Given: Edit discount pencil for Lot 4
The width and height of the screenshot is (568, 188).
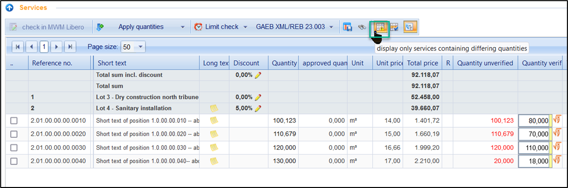Looking at the screenshot, I should coord(258,108).
